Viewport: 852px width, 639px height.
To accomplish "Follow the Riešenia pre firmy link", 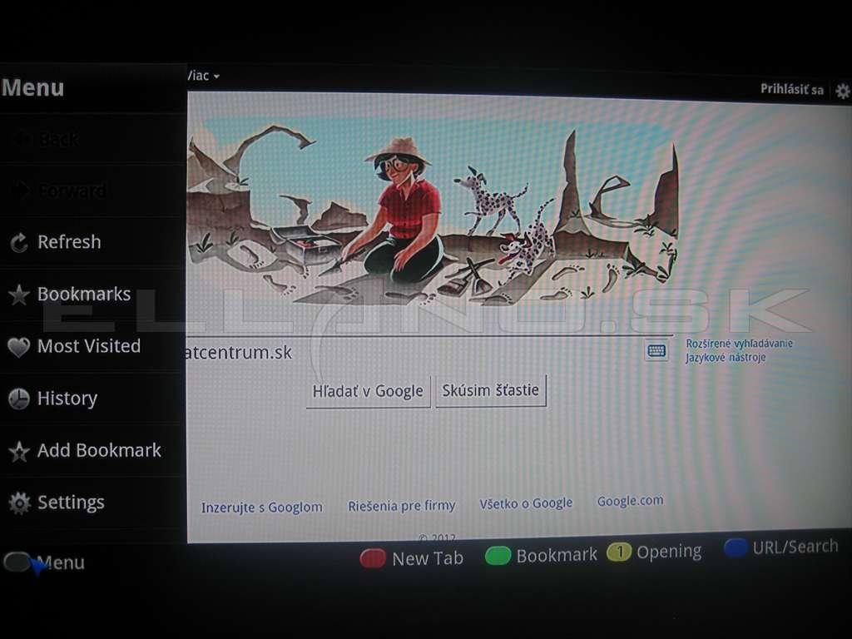I will tap(402, 506).
